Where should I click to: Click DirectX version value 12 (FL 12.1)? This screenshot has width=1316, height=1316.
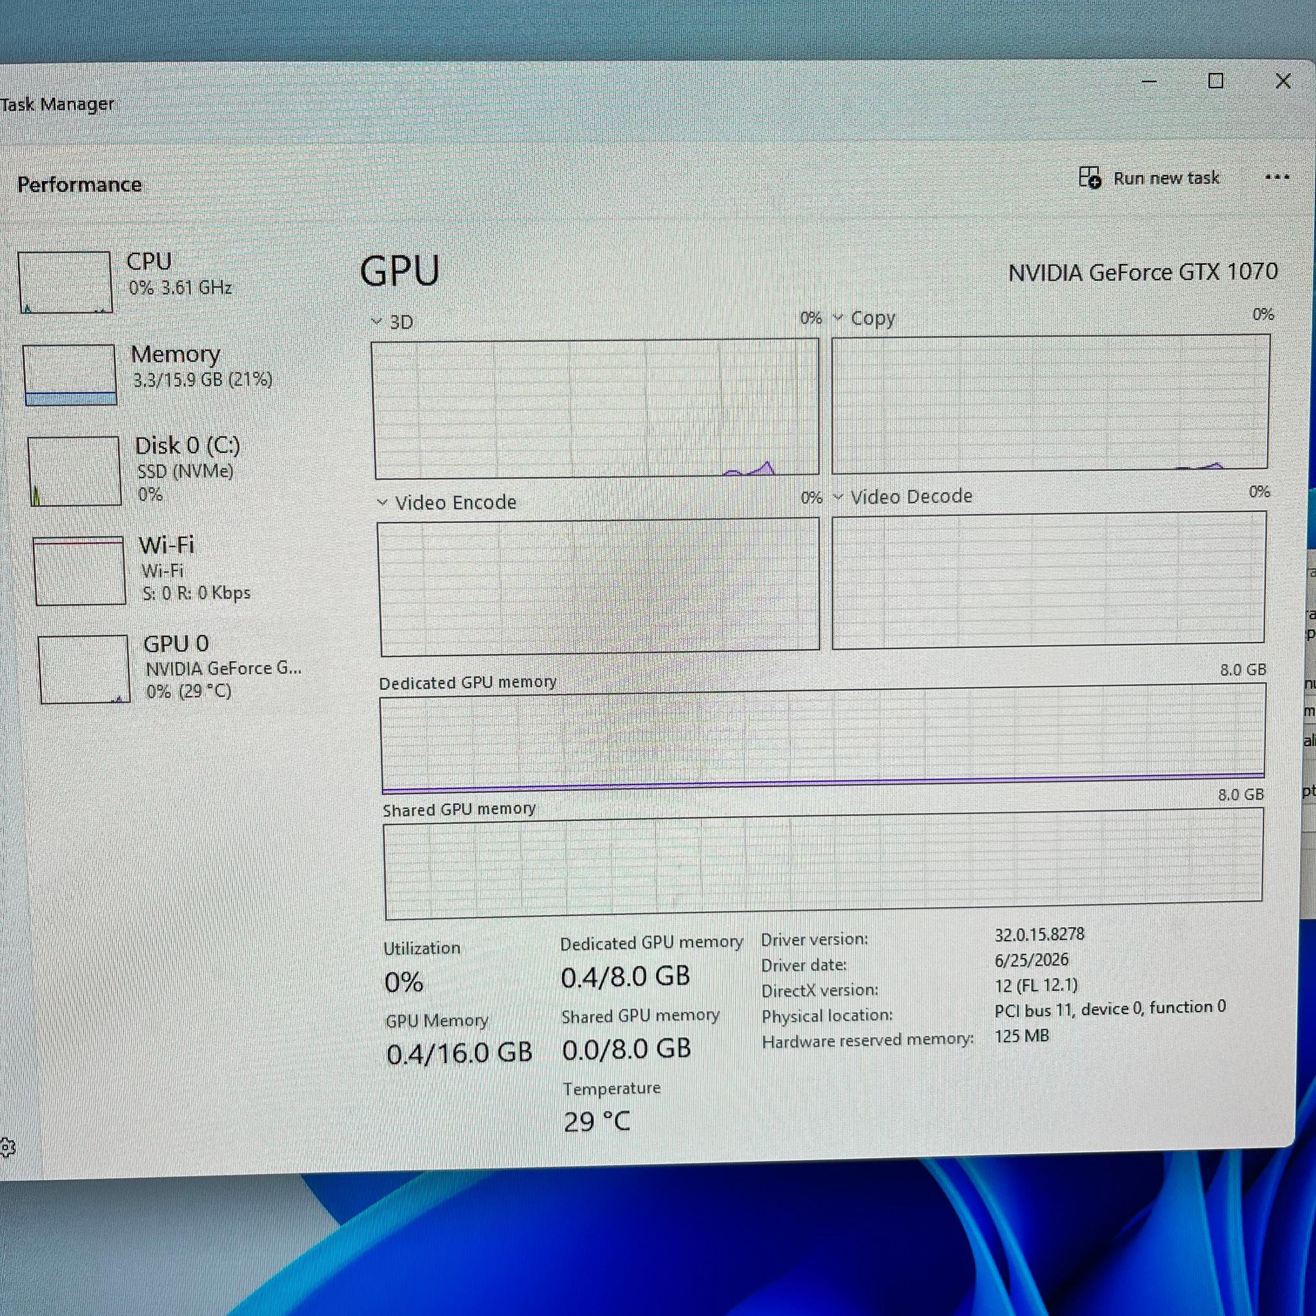[x=1036, y=985]
